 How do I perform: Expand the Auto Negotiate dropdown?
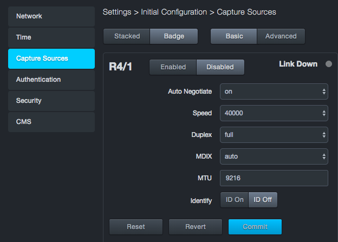pyautogui.click(x=274, y=91)
